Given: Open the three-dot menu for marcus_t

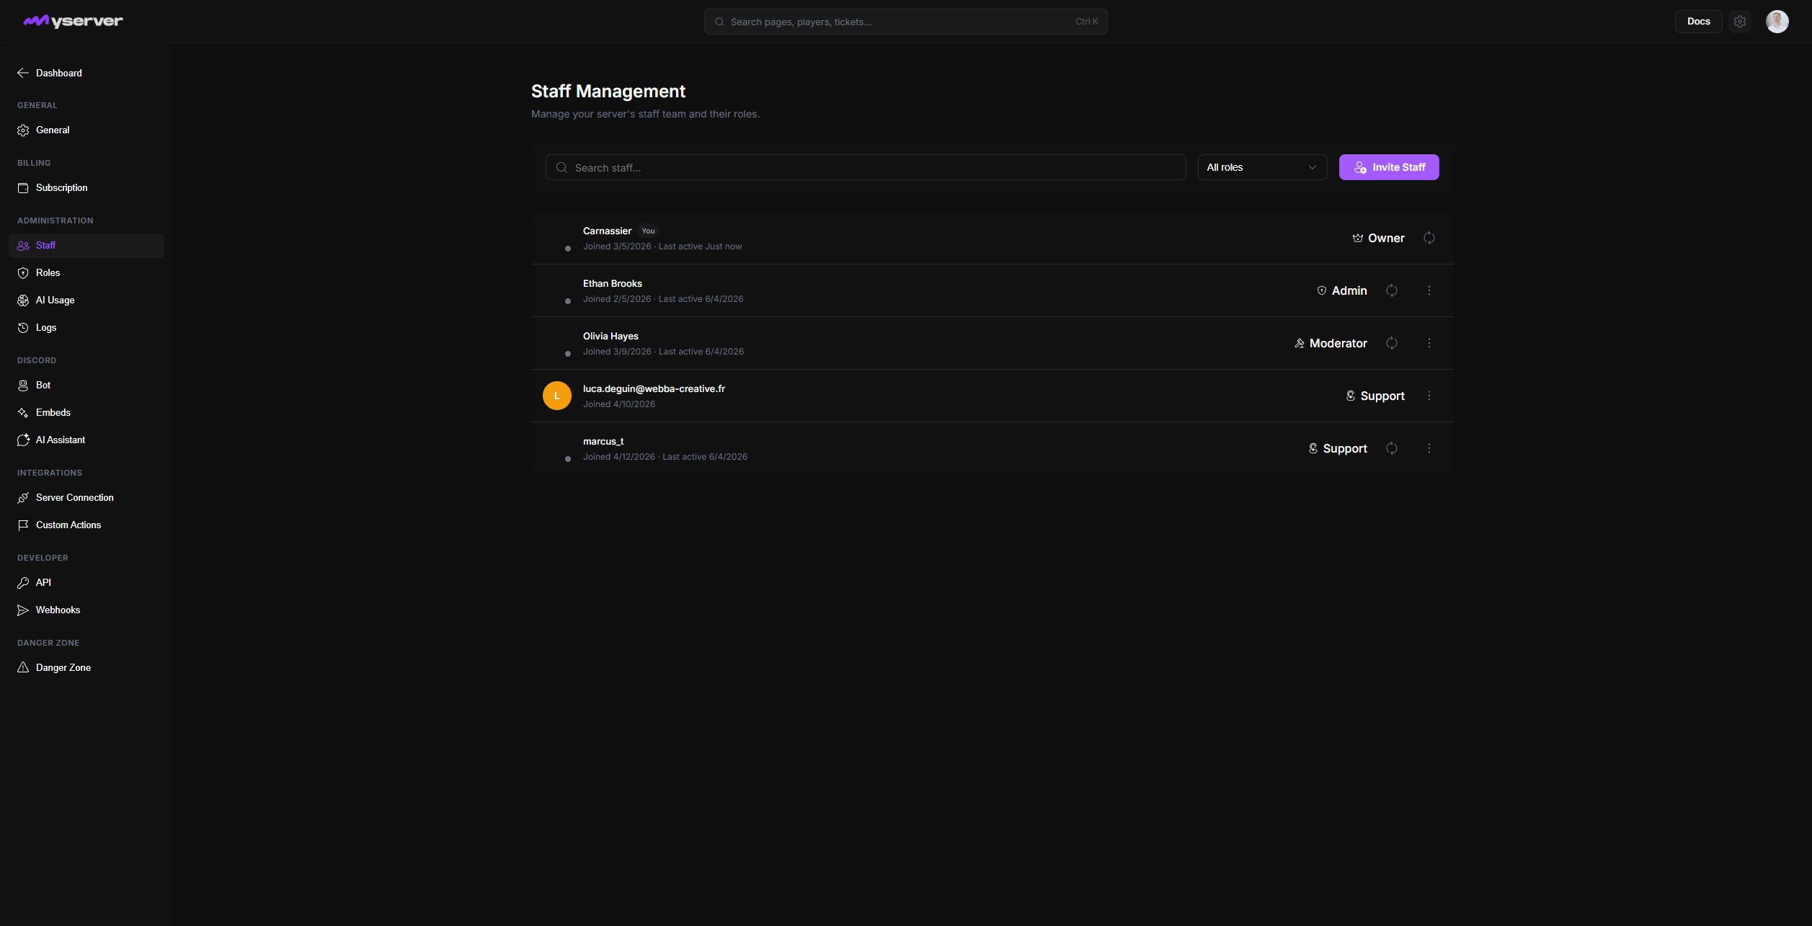Looking at the screenshot, I should pyautogui.click(x=1429, y=448).
